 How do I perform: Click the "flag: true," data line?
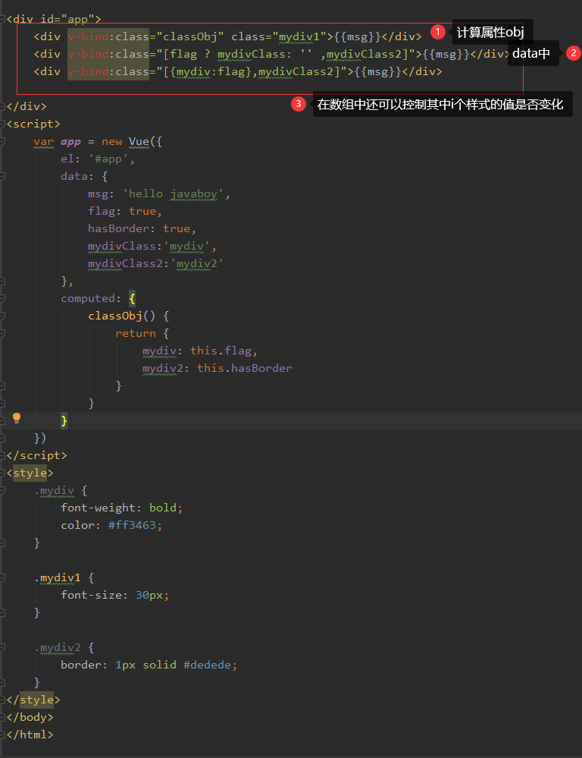pyautogui.click(x=125, y=211)
